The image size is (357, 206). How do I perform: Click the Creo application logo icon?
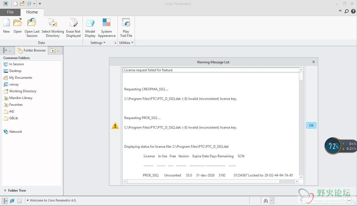(6, 4)
